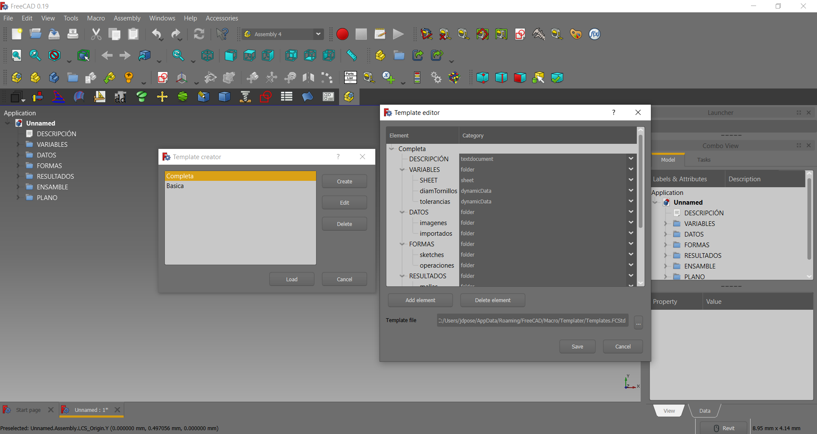Click the Execute macro play icon
The height and width of the screenshot is (434, 817).
(398, 34)
